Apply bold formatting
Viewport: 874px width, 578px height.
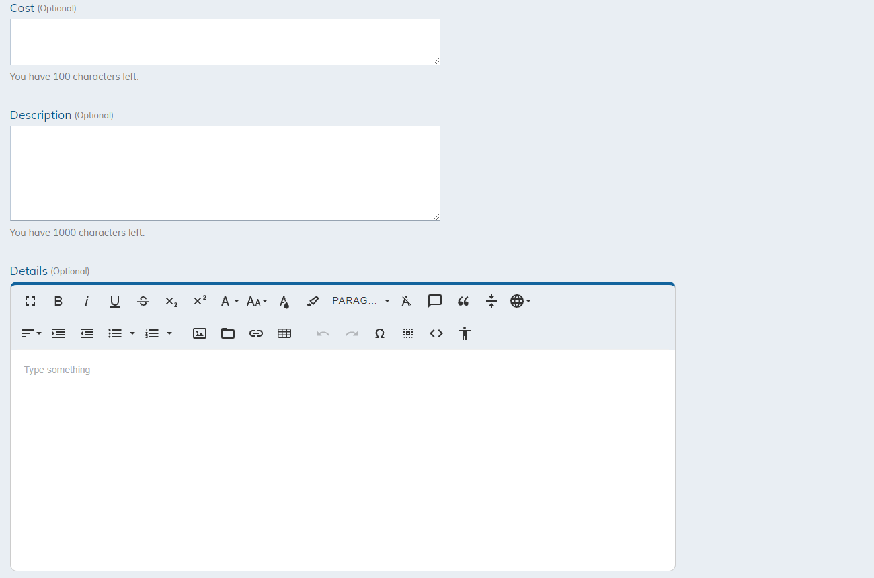point(58,301)
